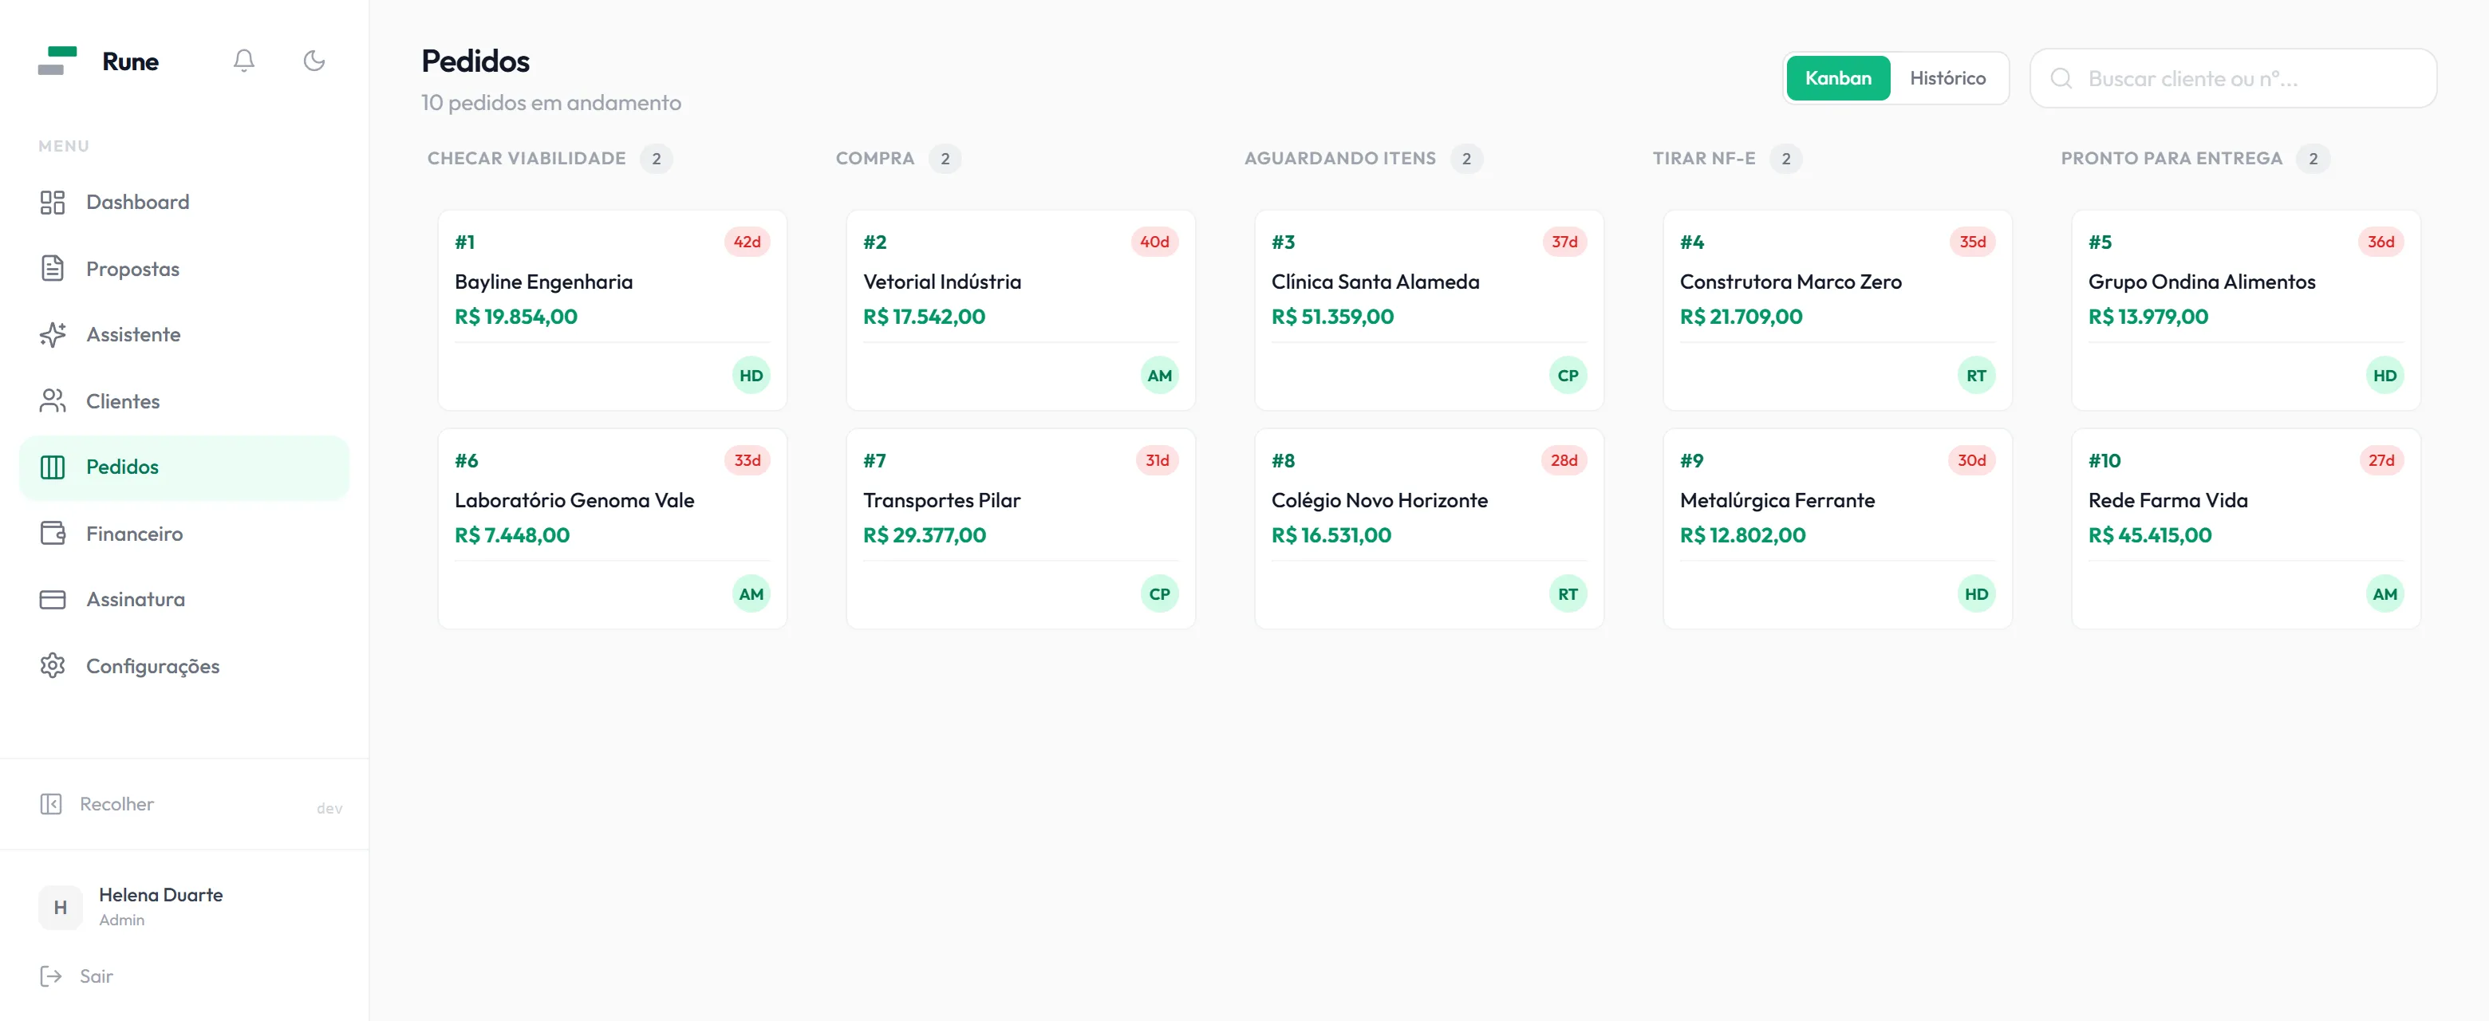Focus the Buscar cliente search field
Screen dimensions: 2489x1021
tap(2232, 78)
